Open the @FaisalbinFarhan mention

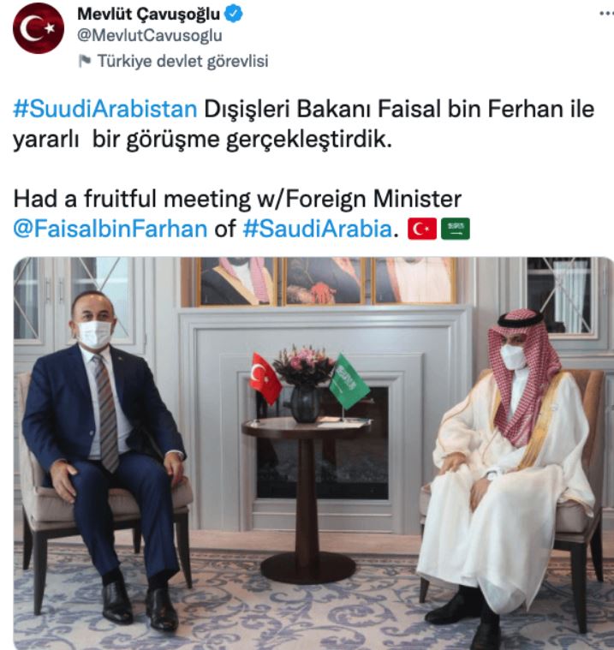[x=110, y=229]
